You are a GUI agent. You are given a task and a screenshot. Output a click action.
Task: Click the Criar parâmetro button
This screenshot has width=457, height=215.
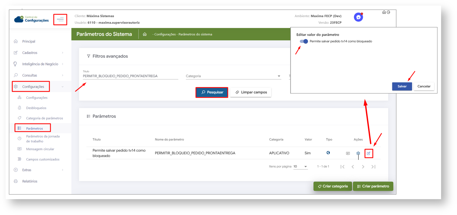click(x=373, y=186)
